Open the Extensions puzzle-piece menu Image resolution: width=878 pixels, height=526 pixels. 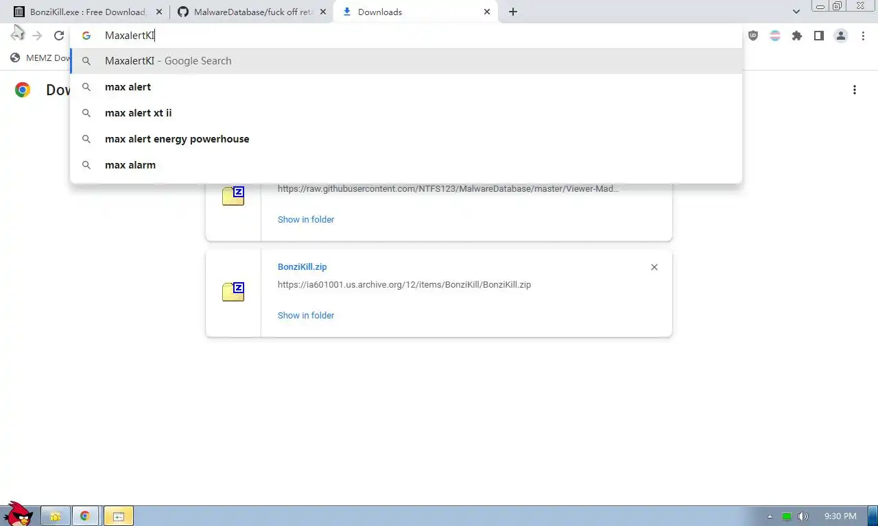(x=797, y=36)
